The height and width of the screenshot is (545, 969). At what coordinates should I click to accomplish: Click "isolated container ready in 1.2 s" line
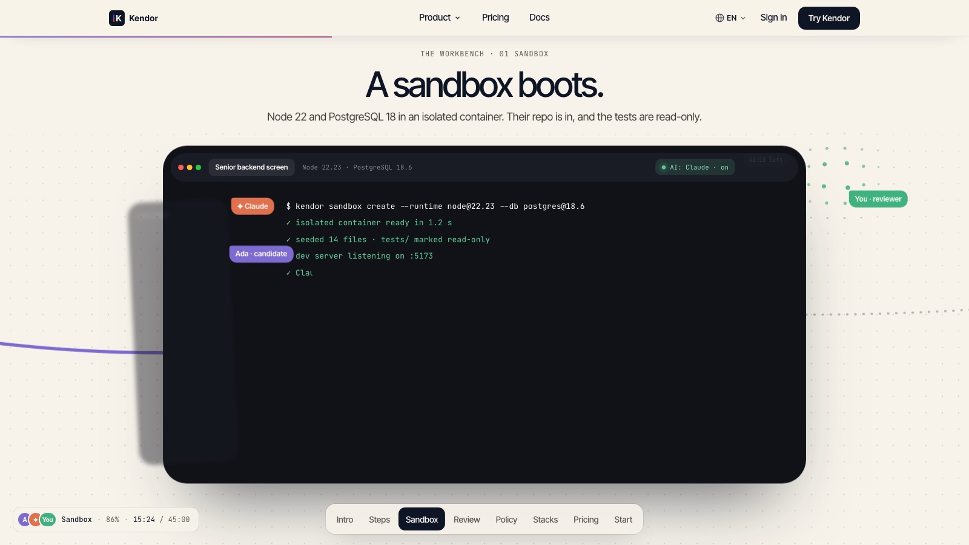[369, 223]
